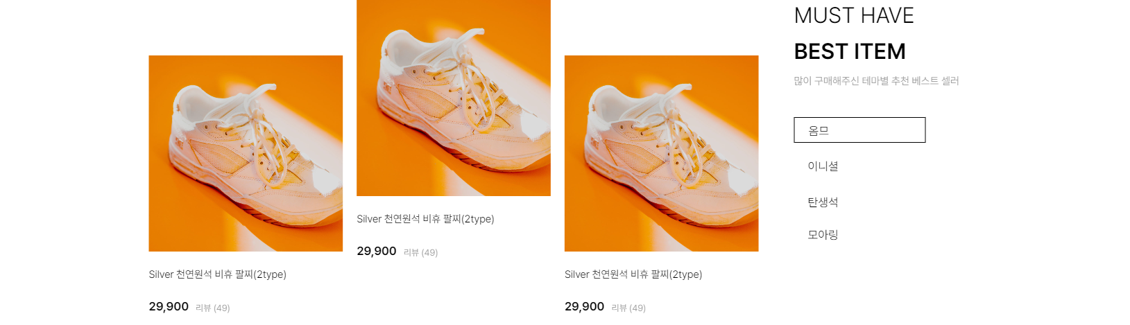1130x325 pixels.
Task: Click the 29,900 price under the left product
Action: point(169,306)
